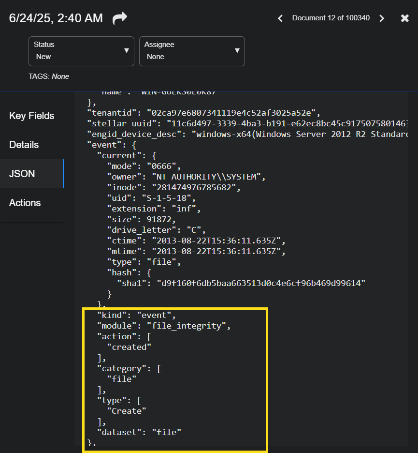Screen dimensions: 418x453
Task: Click the sha1 hash value
Action: pyautogui.click(x=261, y=283)
